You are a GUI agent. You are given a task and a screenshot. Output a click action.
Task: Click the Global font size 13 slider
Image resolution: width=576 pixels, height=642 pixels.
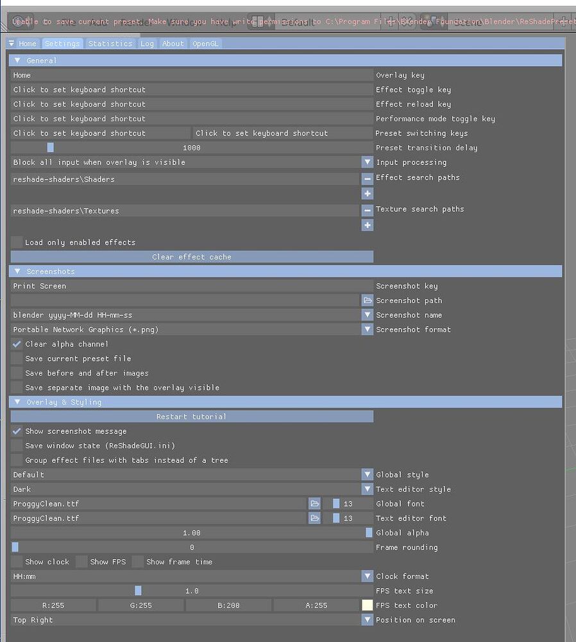(348, 503)
